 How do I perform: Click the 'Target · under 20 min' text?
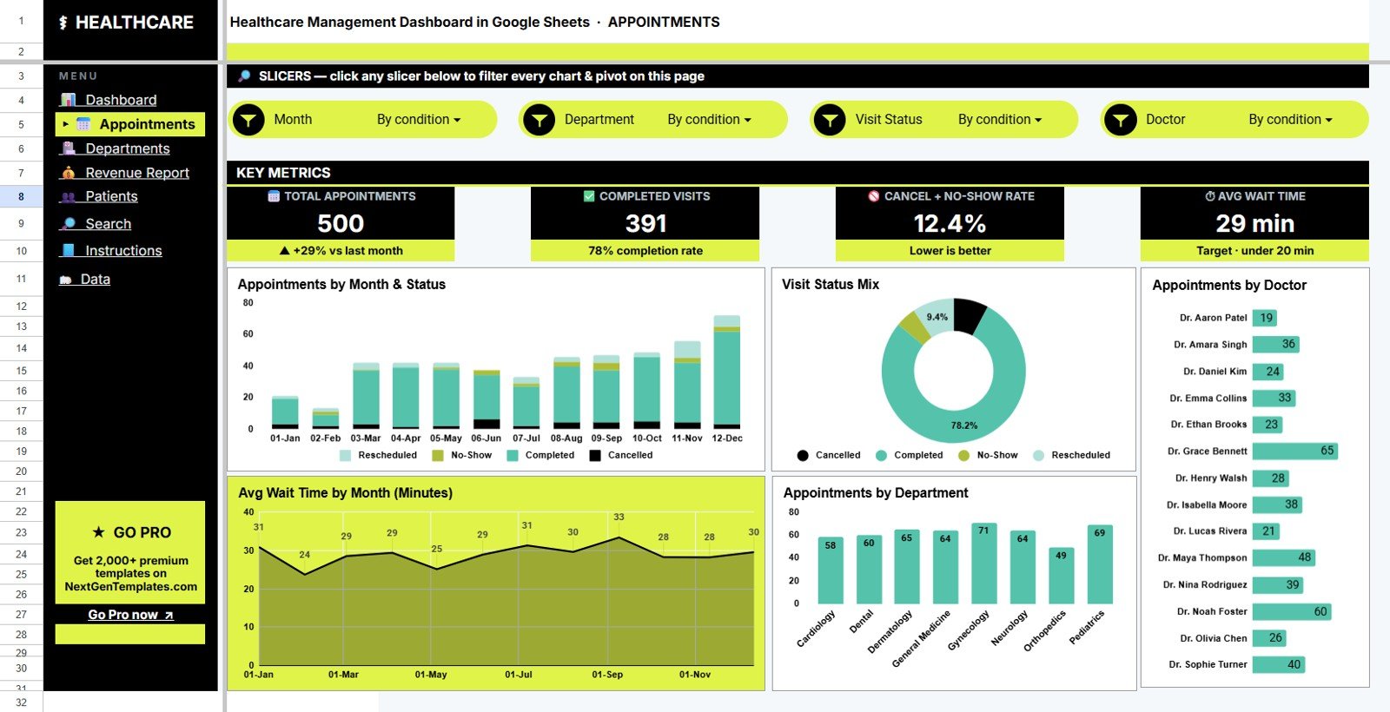point(1254,251)
